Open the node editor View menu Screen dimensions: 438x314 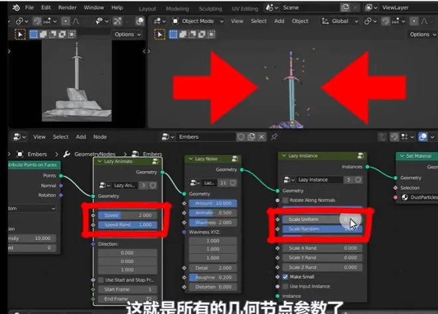point(39,136)
